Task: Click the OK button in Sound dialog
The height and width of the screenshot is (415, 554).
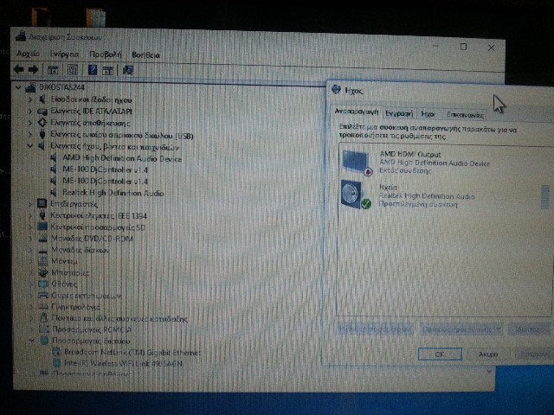Action: pos(440,354)
